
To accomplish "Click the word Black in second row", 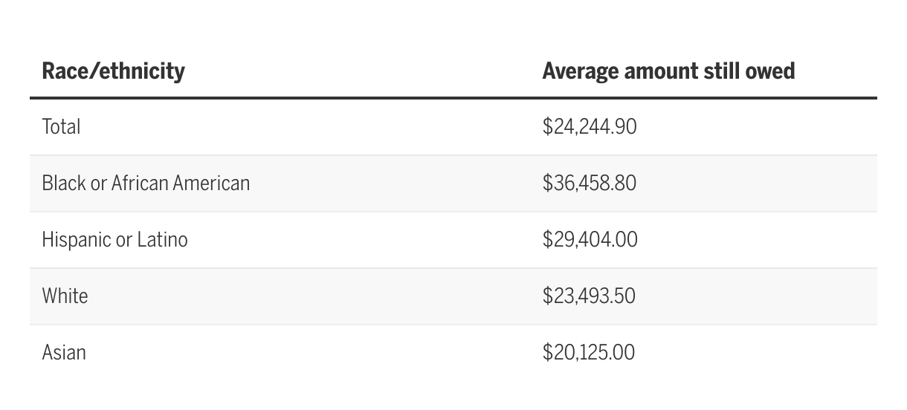I will 63,183.
